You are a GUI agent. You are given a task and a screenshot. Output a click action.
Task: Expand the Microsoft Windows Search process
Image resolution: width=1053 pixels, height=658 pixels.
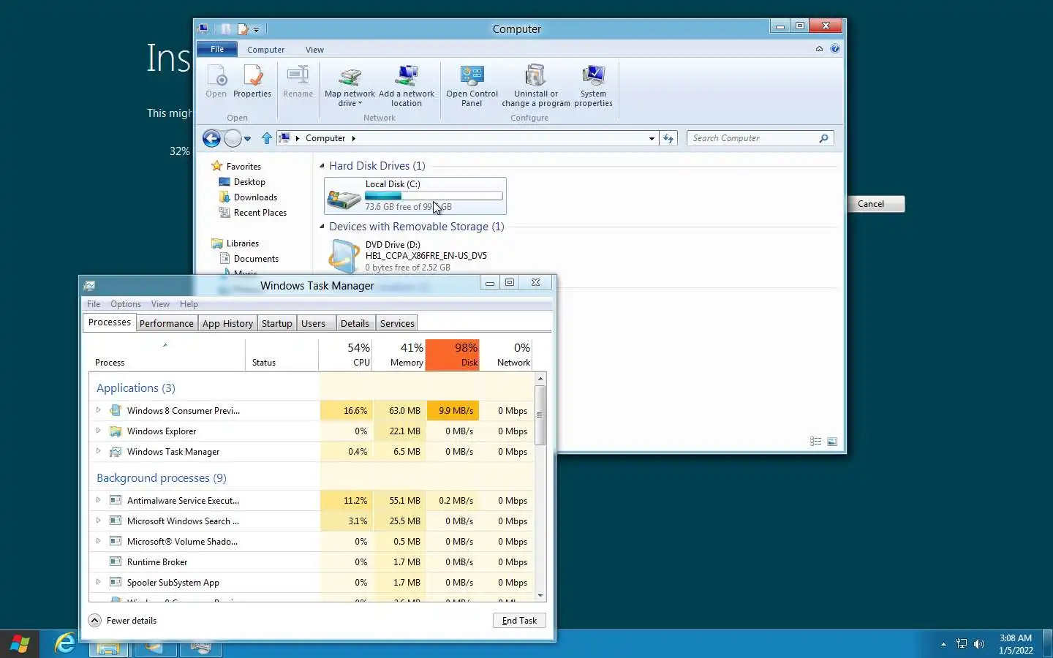pos(98,521)
